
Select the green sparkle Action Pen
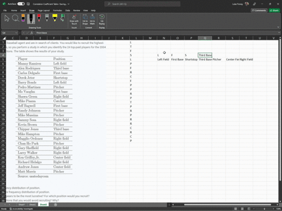62,18
